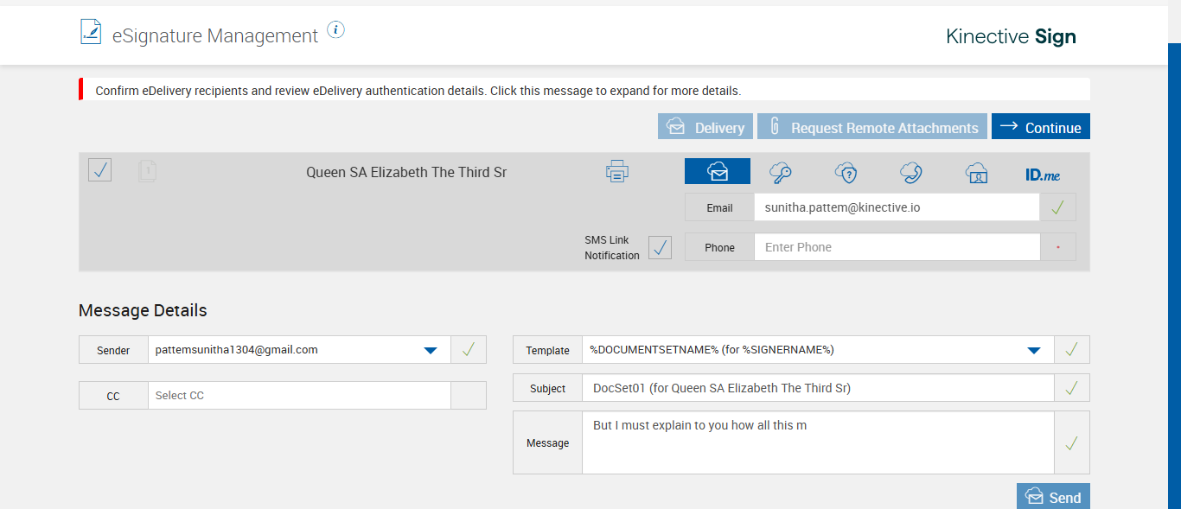
Task: Click the red required marker beside Phone
Action: click(1058, 247)
